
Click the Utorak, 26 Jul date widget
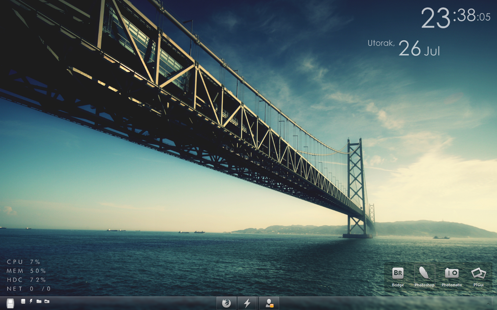(404, 48)
